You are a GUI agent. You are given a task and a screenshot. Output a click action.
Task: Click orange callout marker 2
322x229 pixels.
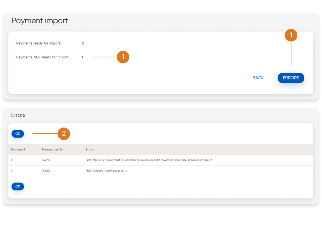pyautogui.click(x=64, y=134)
